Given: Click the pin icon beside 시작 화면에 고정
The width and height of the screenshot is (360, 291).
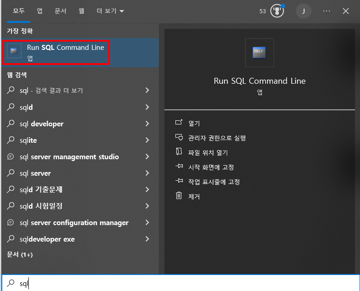Looking at the screenshot, I should click(x=179, y=166).
